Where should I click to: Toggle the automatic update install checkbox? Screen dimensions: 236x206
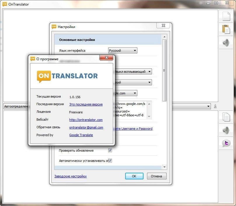(x=110, y=161)
